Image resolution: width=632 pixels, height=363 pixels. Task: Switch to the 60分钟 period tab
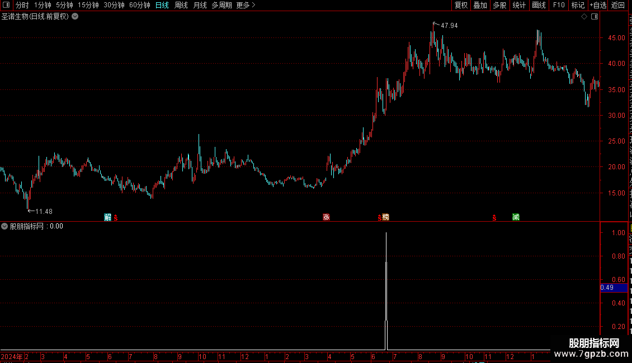pos(140,5)
